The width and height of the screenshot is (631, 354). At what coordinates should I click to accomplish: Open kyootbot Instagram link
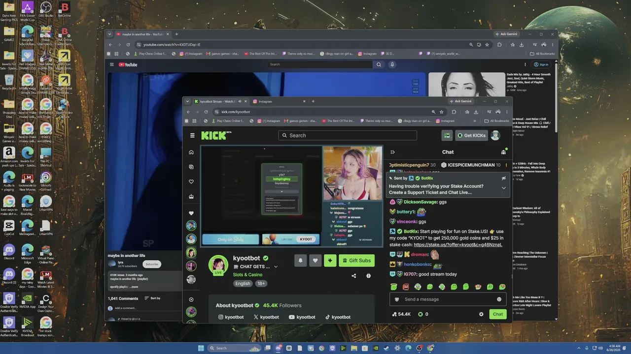tap(231, 317)
